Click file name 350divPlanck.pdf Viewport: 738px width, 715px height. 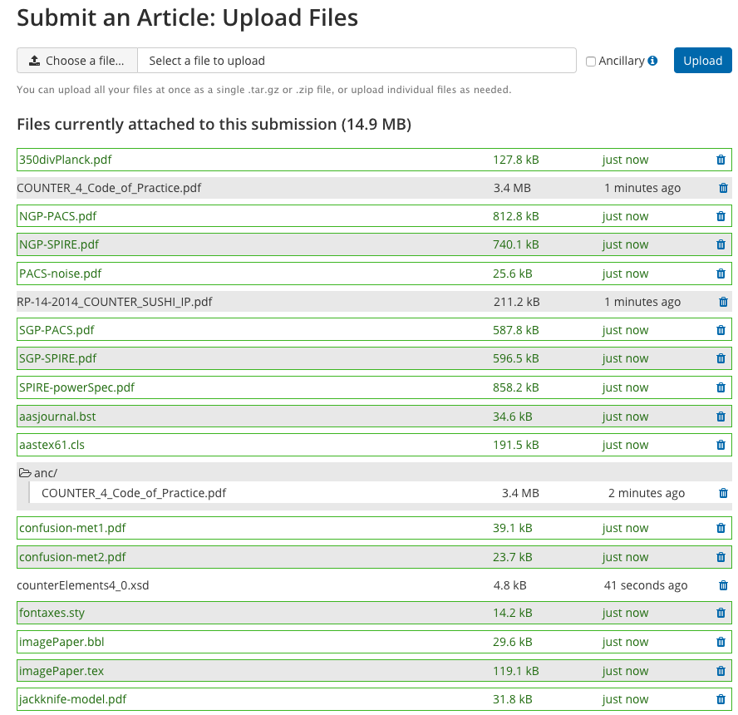click(66, 160)
